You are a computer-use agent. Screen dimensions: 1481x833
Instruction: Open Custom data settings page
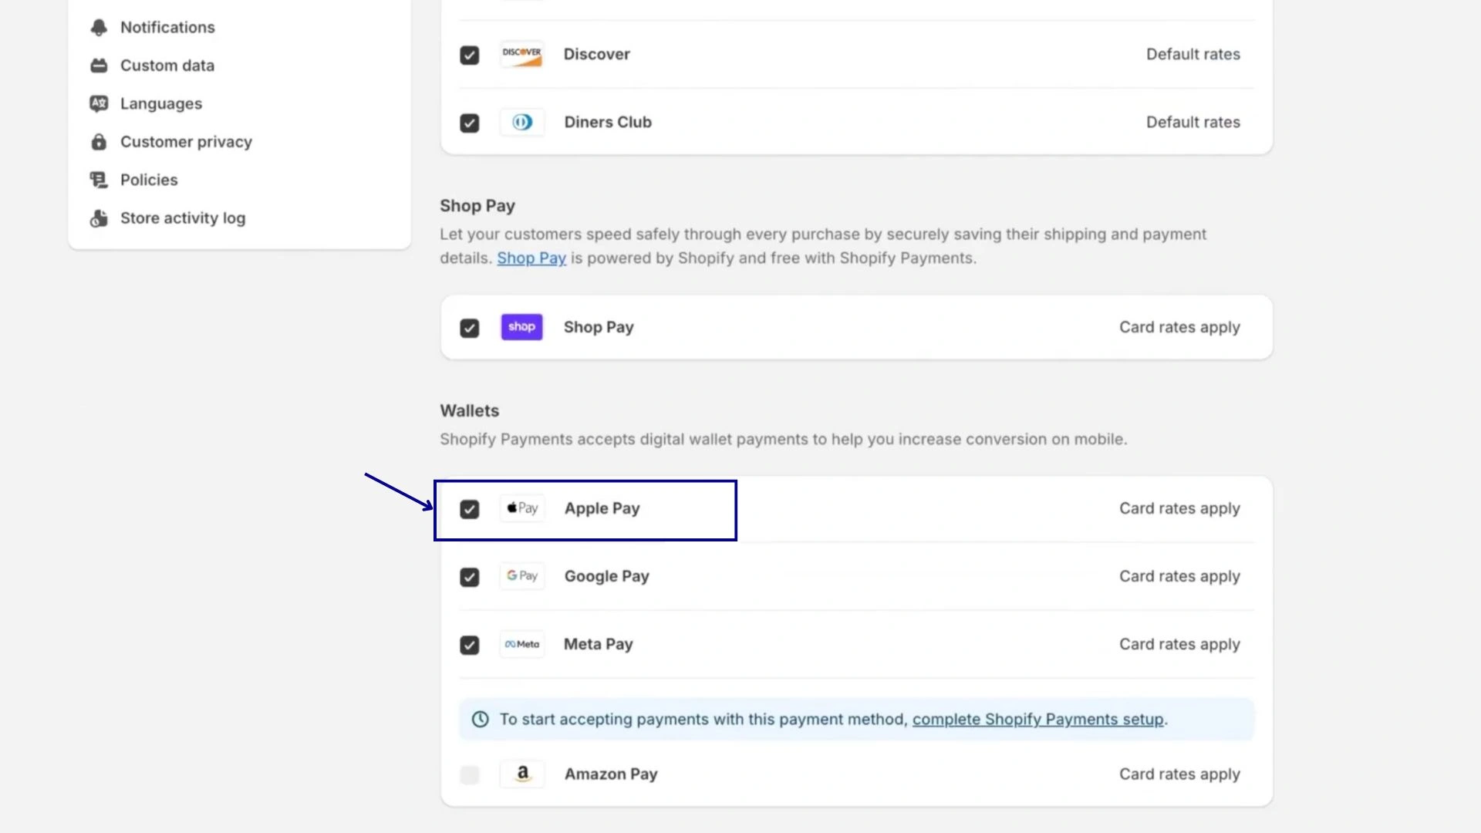click(167, 66)
